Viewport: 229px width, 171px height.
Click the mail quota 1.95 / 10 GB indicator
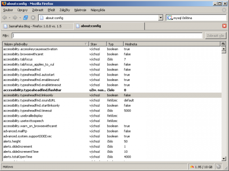[x=201, y=167]
